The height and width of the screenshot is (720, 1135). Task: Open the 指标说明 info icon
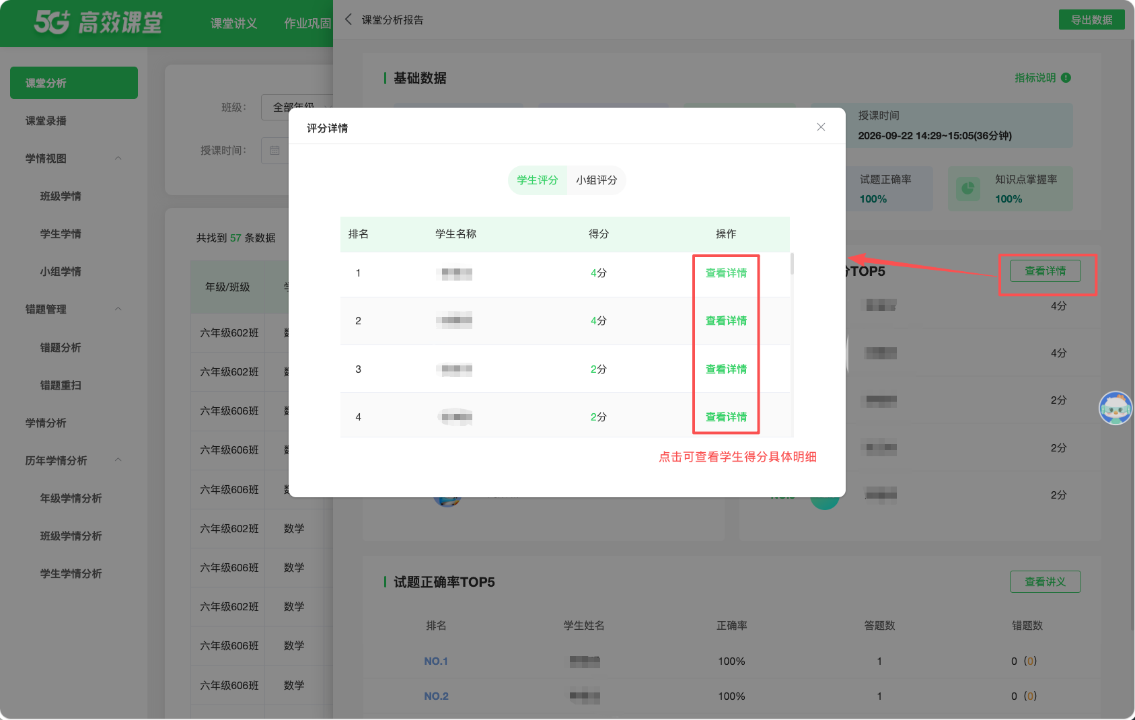click(x=1066, y=78)
